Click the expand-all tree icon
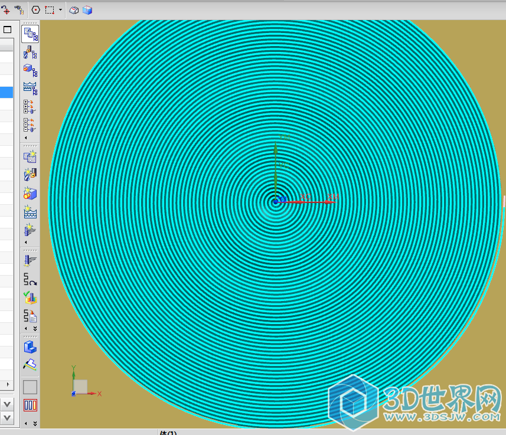 point(30,107)
